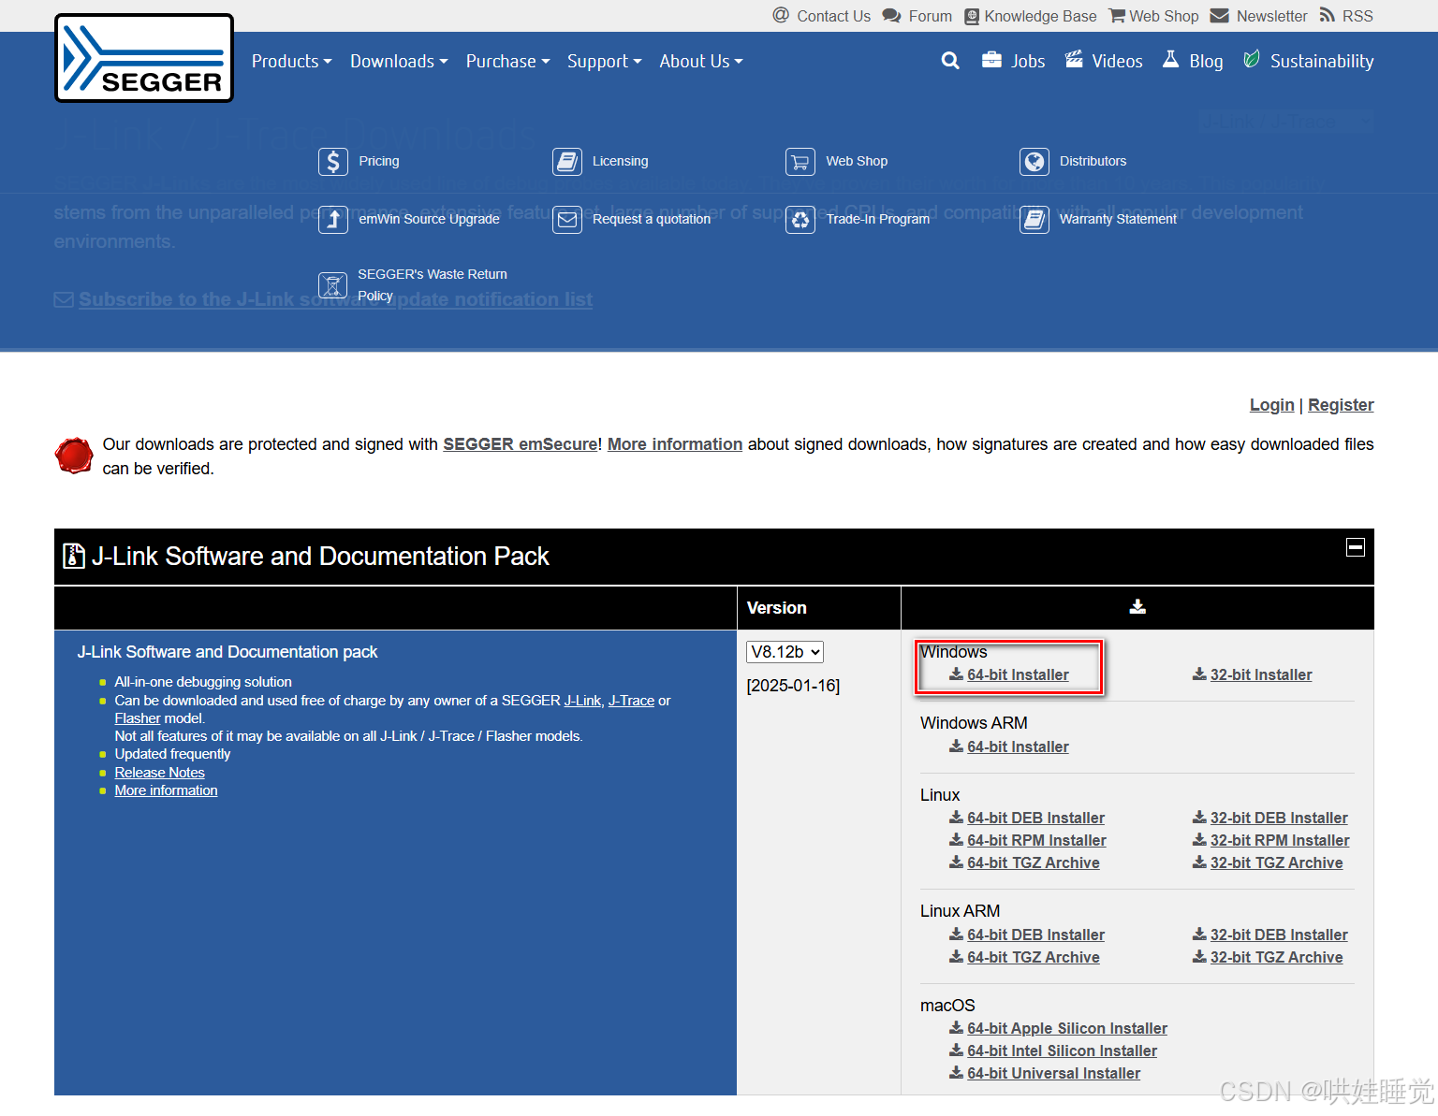
Task: Open the V8.12b version dropdown
Action: [785, 652]
